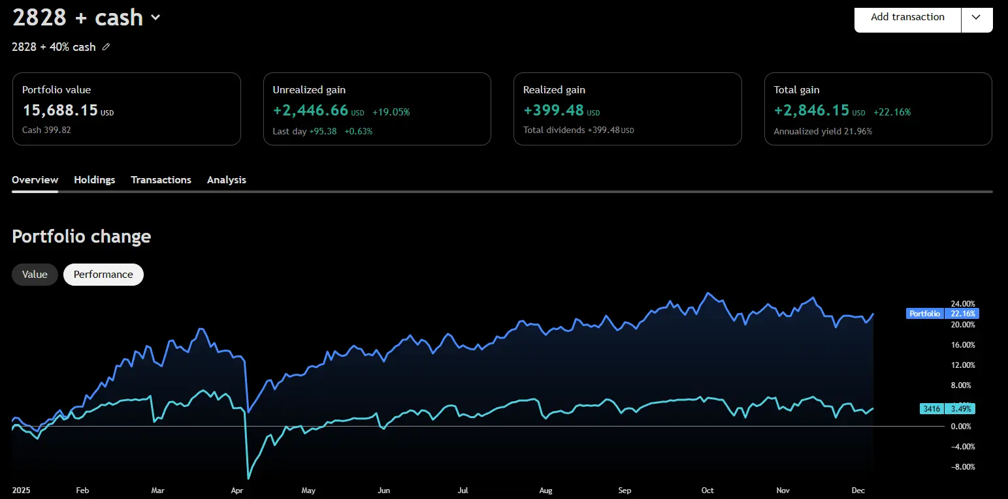Open the Portfolio value card
The height and width of the screenshot is (499, 1008).
[x=127, y=109]
